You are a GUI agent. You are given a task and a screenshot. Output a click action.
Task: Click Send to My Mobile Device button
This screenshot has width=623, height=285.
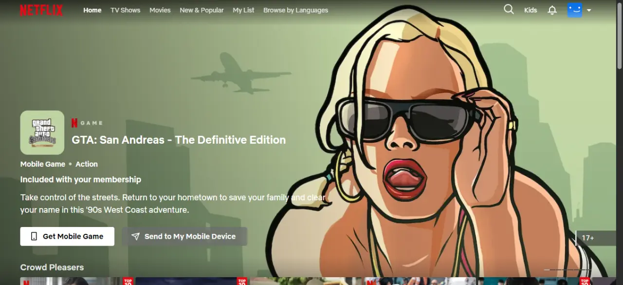pos(184,236)
